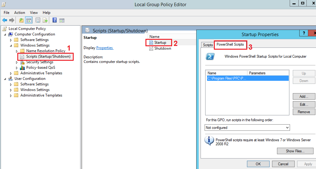Click the blue Help question mark icon

click(54, 20)
